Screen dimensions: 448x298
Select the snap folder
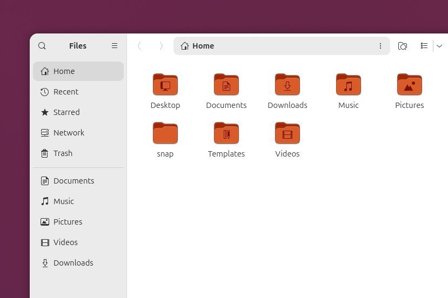pos(165,134)
